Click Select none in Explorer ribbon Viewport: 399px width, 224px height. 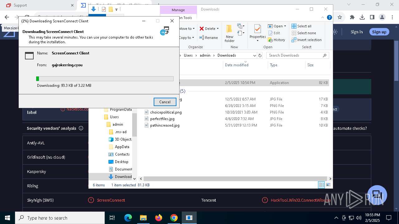(x=304, y=33)
